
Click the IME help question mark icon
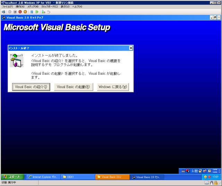pos(210,171)
